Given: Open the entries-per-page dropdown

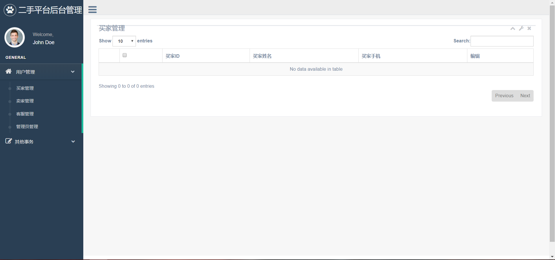Looking at the screenshot, I should point(124,41).
